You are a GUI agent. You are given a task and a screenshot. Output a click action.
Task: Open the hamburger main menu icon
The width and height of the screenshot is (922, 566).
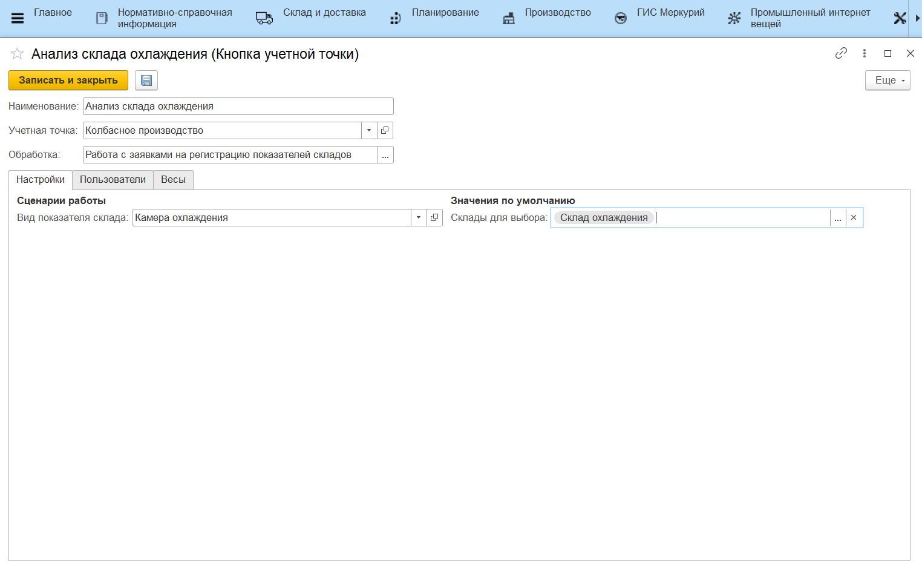click(18, 18)
